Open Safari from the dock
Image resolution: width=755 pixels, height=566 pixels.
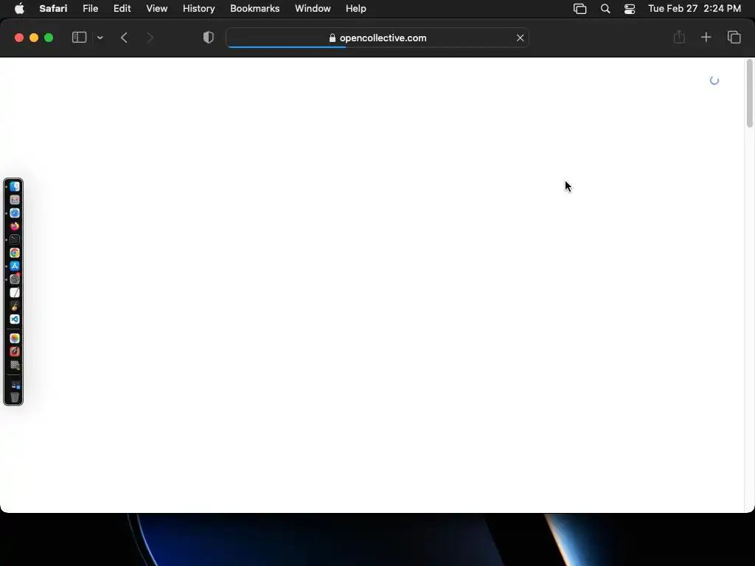coord(15,213)
